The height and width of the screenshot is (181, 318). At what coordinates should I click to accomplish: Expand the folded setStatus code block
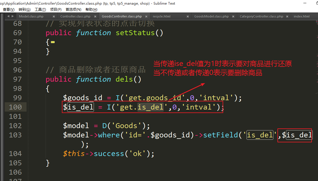[53, 42]
